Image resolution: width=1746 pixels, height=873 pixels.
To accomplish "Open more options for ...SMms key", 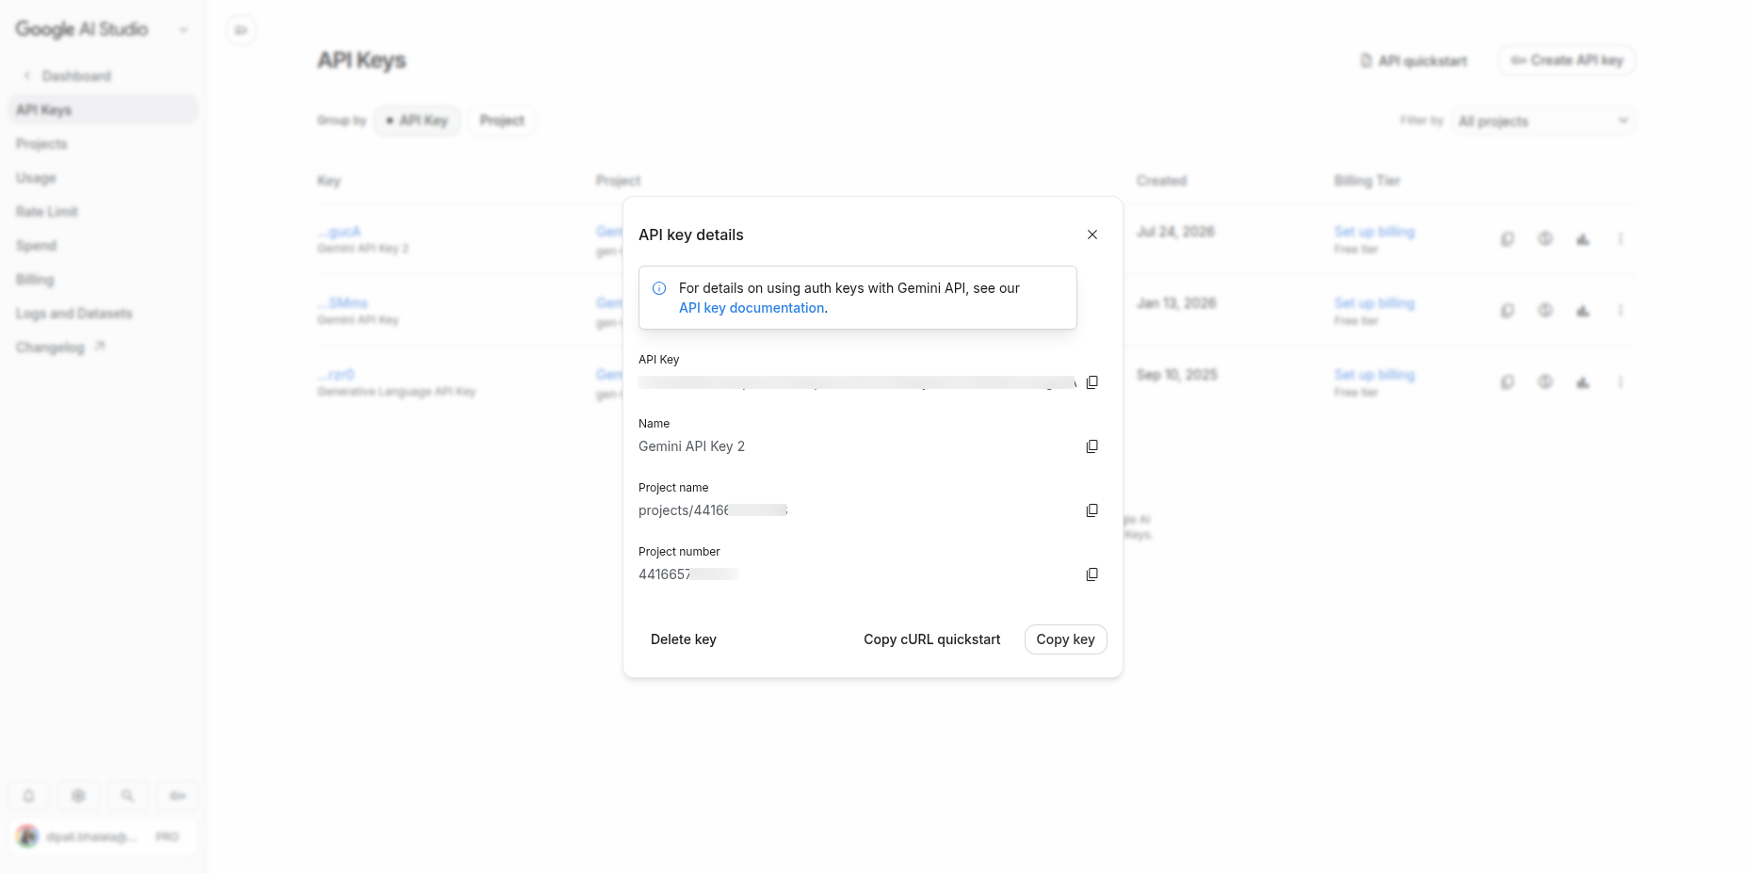I will [x=1621, y=311].
